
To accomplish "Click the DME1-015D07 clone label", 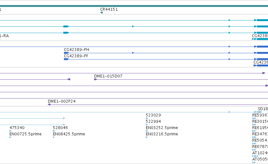I will pos(108,76).
